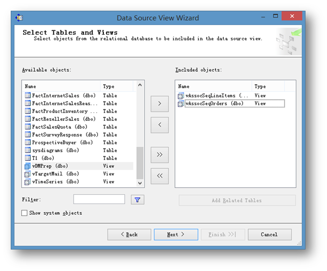
Task: Go to the previous step with Back
Action: (x=129, y=235)
